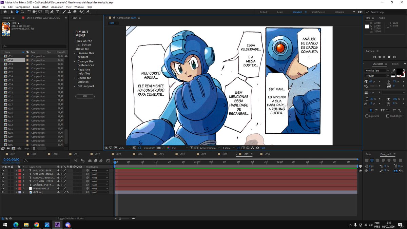Open the Active Camera dropdown
This screenshot has height=229, width=407.
pyautogui.click(x=210, y=148)
